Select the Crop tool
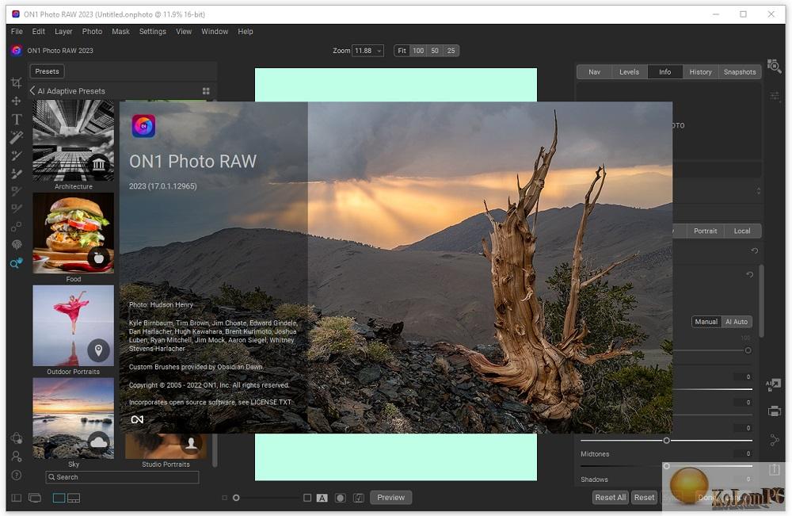The height and width of the screenshot is (516, 792). [16, 83]
